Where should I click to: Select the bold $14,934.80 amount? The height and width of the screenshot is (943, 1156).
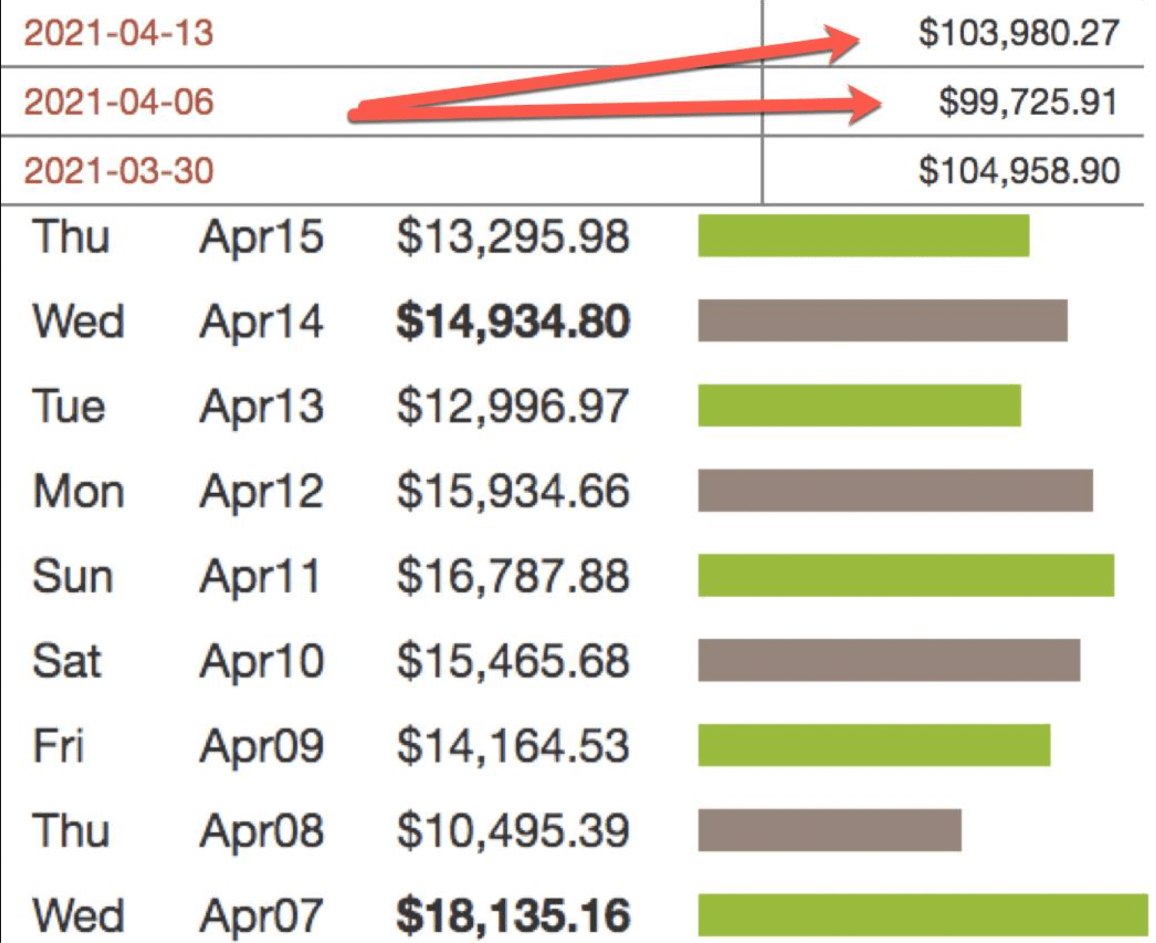tap(513, 322)
